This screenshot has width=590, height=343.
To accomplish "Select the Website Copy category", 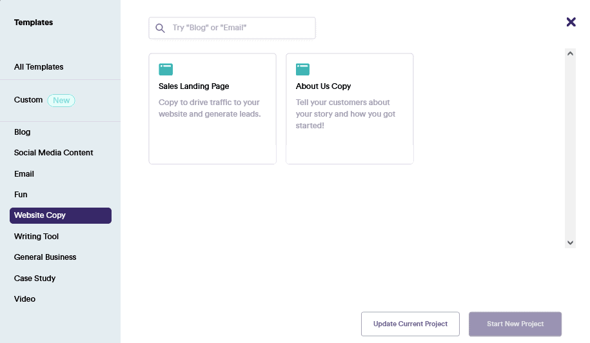I will 60,215.
